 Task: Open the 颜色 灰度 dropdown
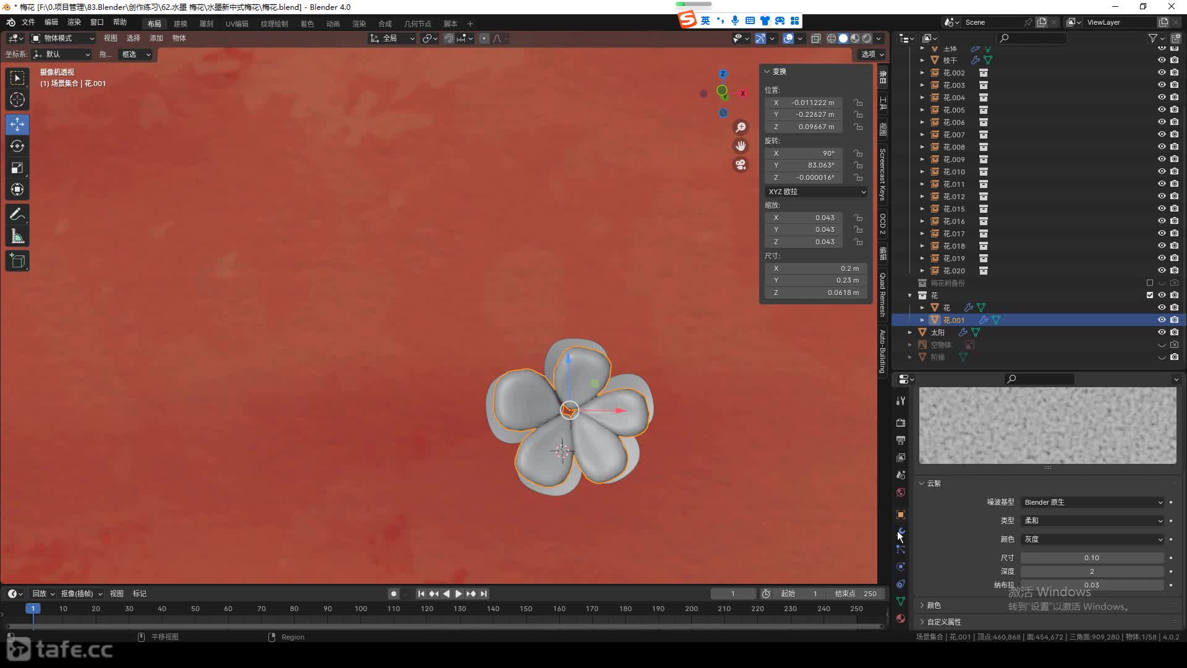(x=1093, y=539)
